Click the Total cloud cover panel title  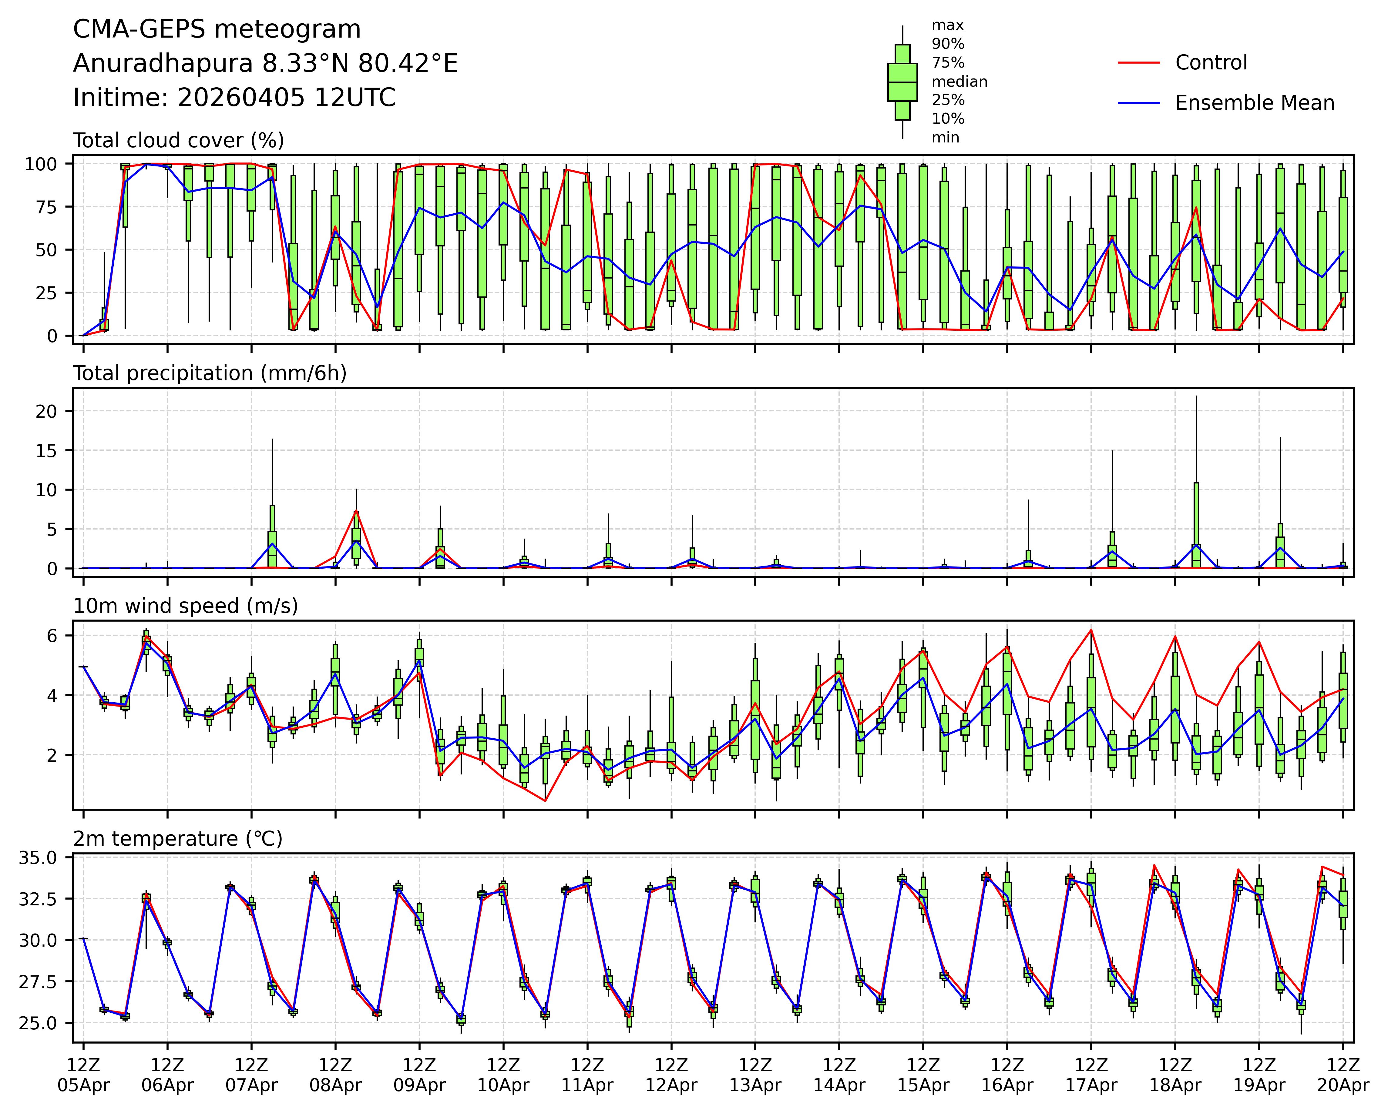(178, 140)
